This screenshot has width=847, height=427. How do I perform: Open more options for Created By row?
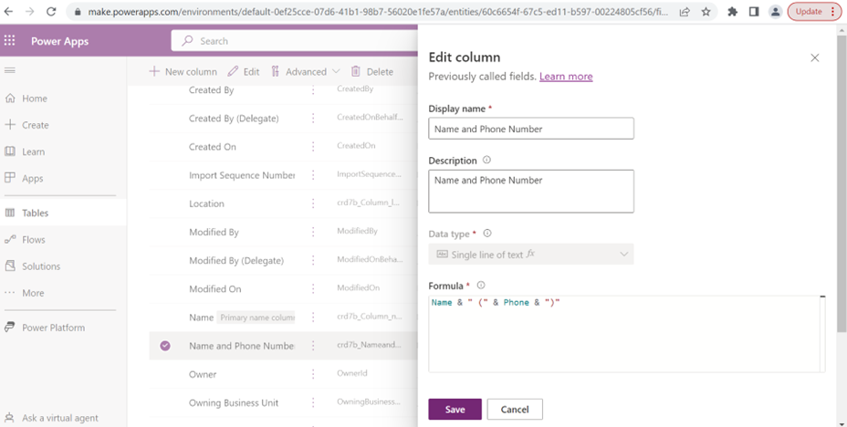pyautogui.click(x=313, y=90)
